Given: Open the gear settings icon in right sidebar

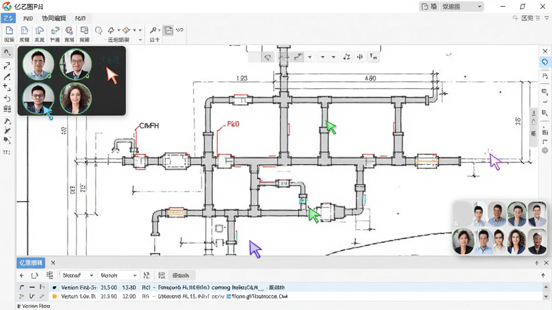Looking at the screenshot, I should point(545,151).
